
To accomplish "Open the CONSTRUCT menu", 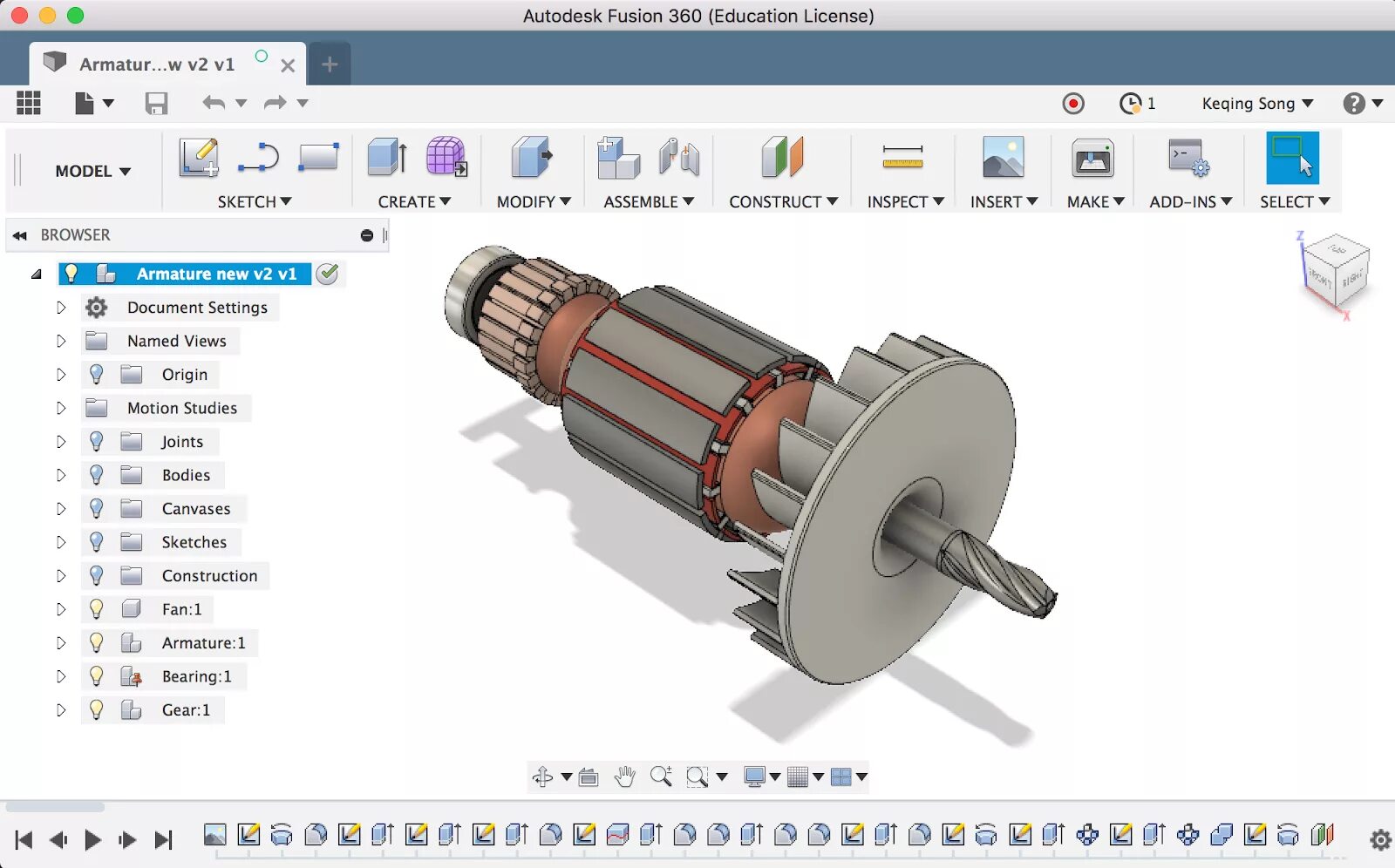I will click(x=783, y=201).
